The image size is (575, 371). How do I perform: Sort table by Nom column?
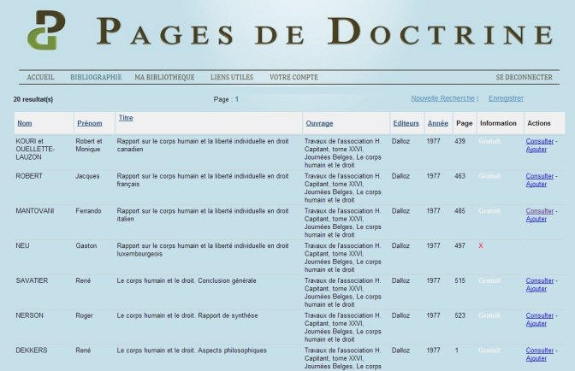[x=25, y=123]
